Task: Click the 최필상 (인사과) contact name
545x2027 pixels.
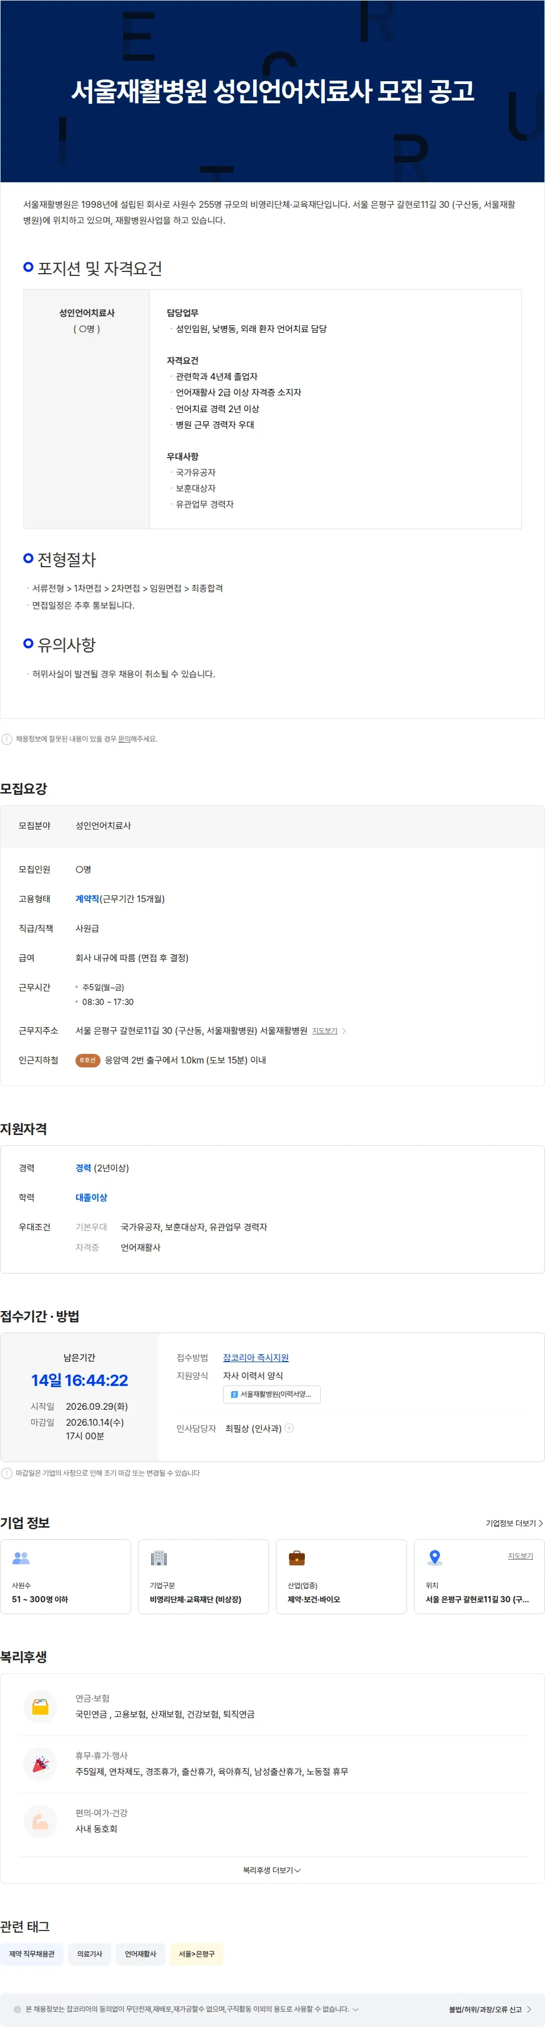Action: [x=253, y=1428]
